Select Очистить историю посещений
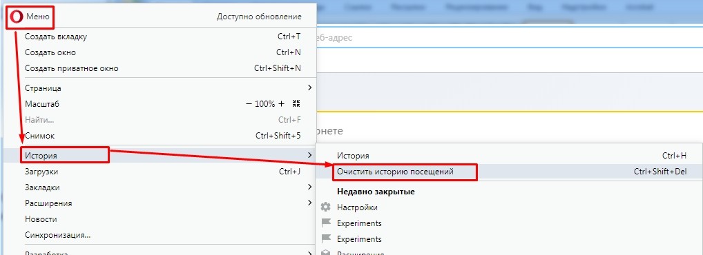703x255 pixels. [510, 172]
